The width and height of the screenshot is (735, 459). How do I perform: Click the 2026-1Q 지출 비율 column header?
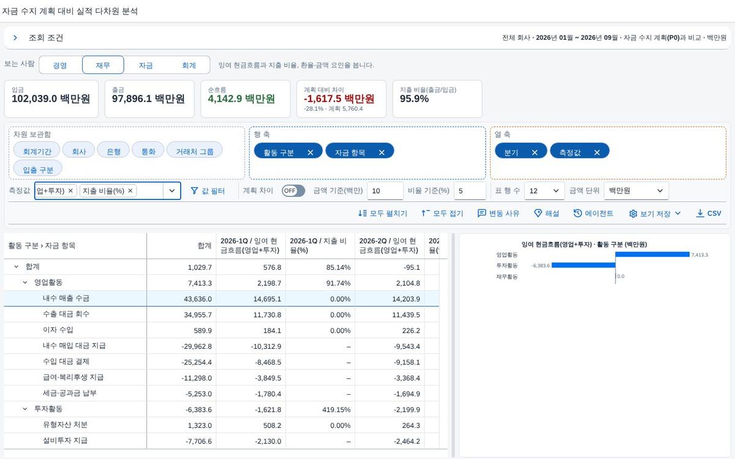pyautogui.click(x=320, y=245)
